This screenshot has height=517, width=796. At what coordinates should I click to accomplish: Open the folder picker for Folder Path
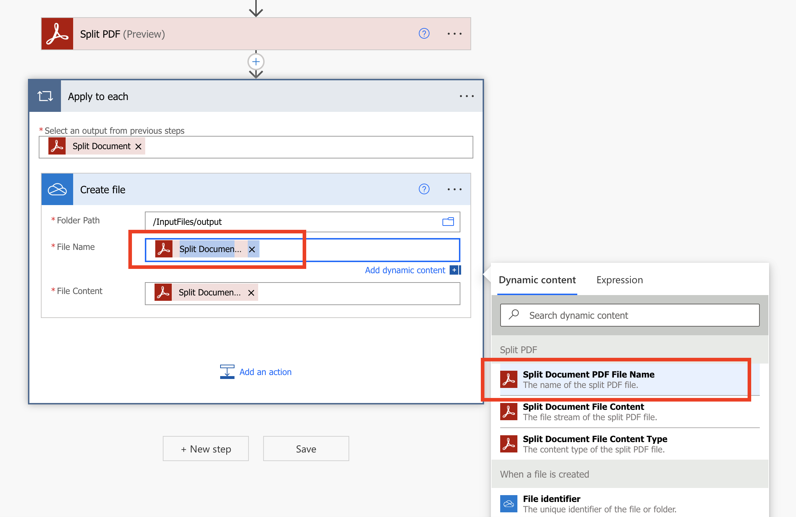point(448,222)
